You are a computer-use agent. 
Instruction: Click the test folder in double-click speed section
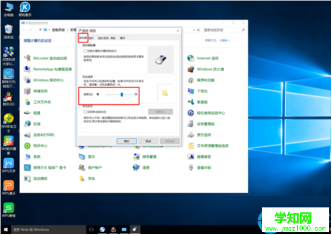click(x=165, y=93)
